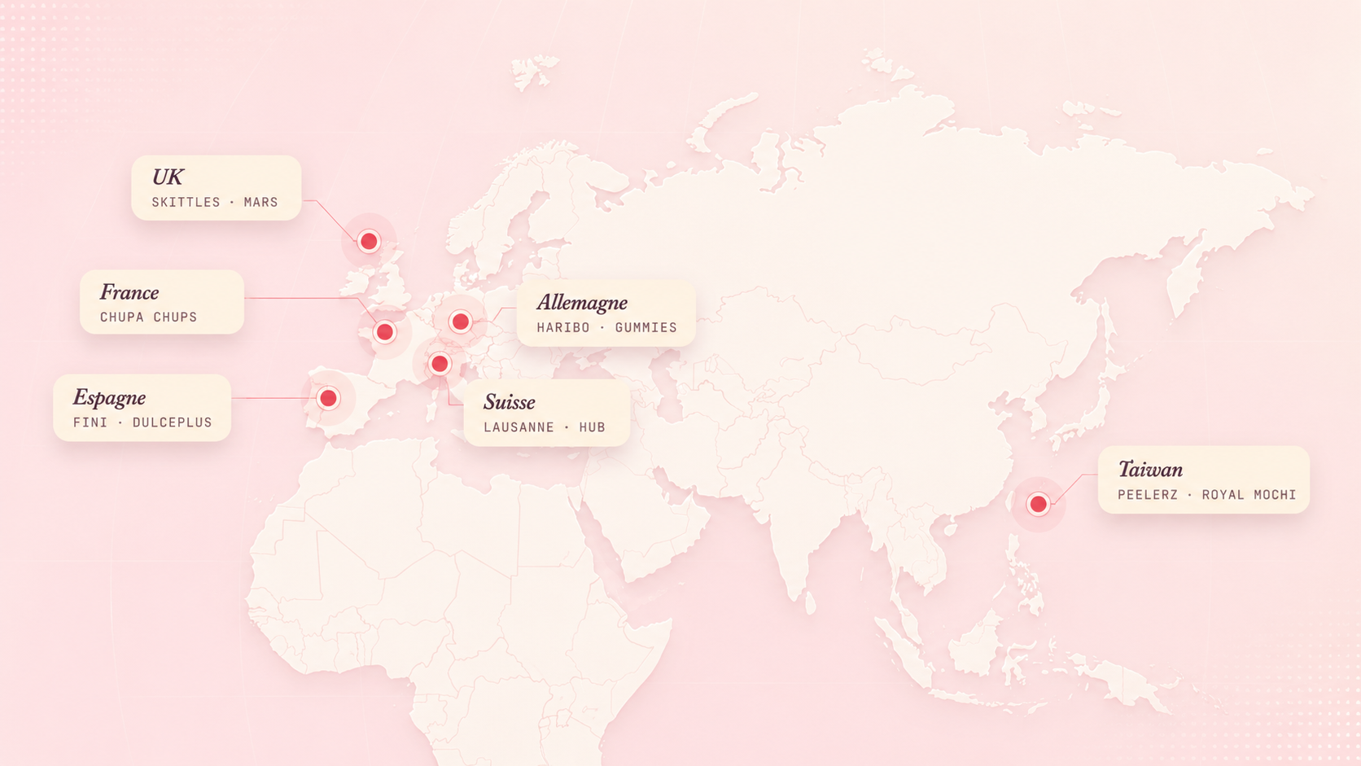Click the "Taiwan" heading
Screen dimensions: 1361x766
coord(1150,470)
